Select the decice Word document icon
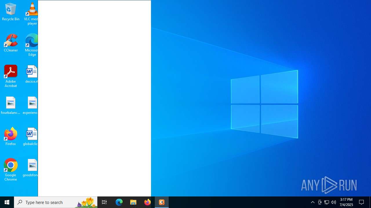Image resolution: width=371 pixels, height=208 pixels. 31,74
